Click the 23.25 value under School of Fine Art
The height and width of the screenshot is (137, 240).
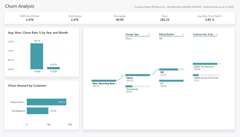pos(197,81)
